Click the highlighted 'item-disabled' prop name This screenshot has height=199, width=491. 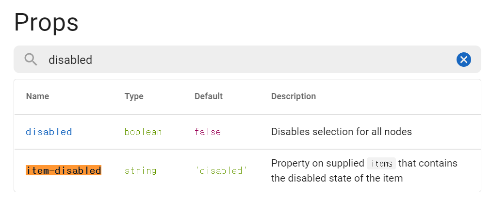coord(64,170)
